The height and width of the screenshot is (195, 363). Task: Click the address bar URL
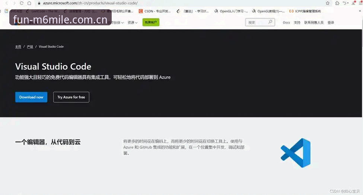(90, 3)
